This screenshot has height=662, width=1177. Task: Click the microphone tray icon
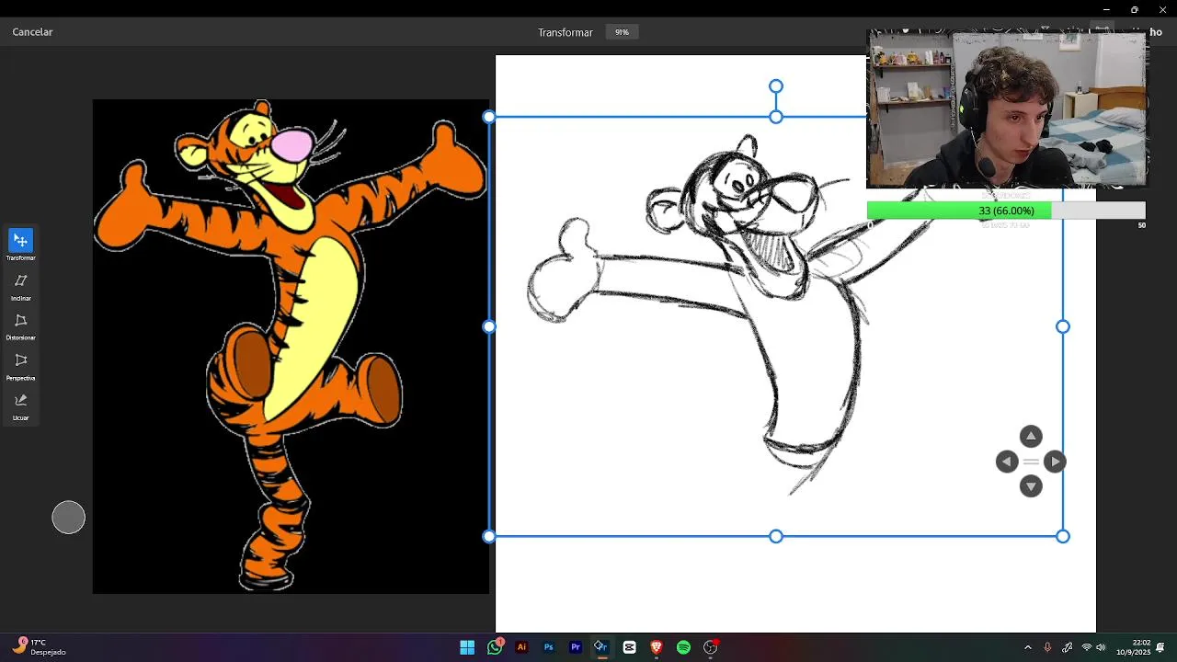click(1047, 647)
